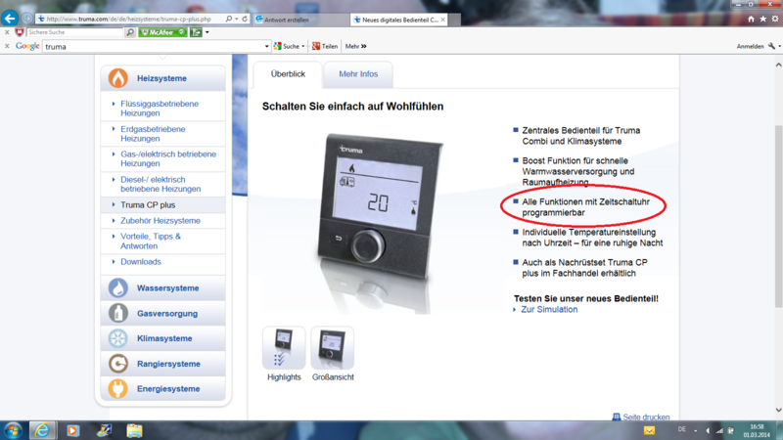Open Zubehör Heizsysteme in the sidebar
The image size is (783, 440).
[x=161, y=221]
